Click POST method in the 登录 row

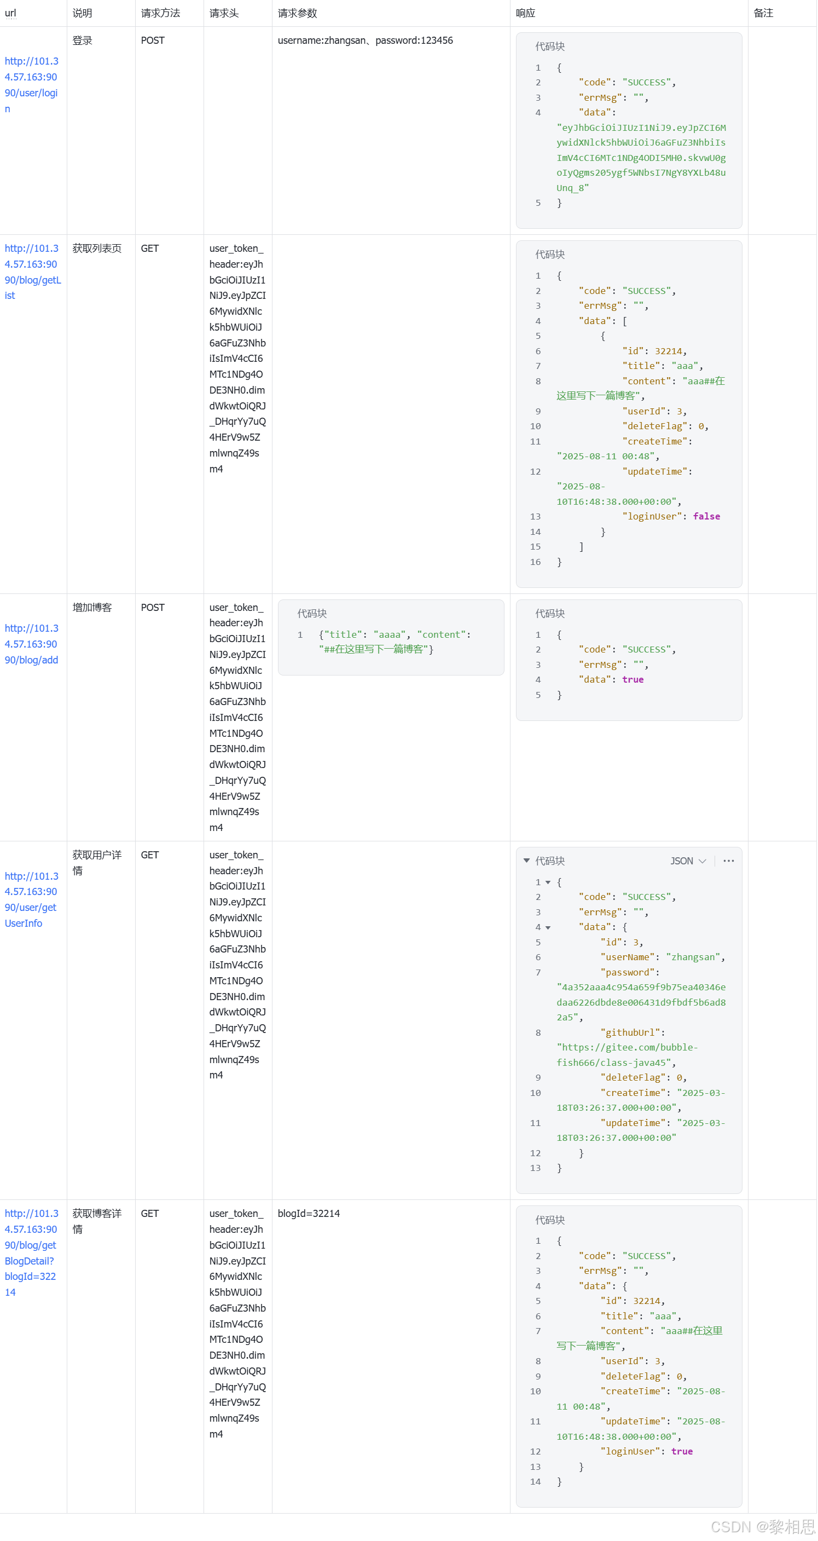pyautogui.click(x=153, y=40)
